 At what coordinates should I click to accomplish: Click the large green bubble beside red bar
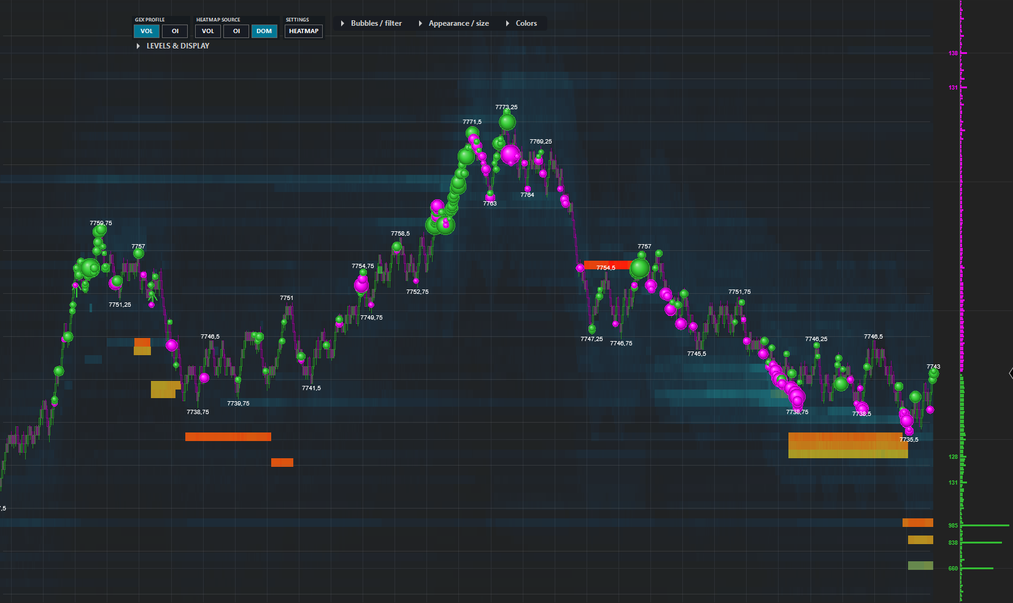tap(639, 268)
